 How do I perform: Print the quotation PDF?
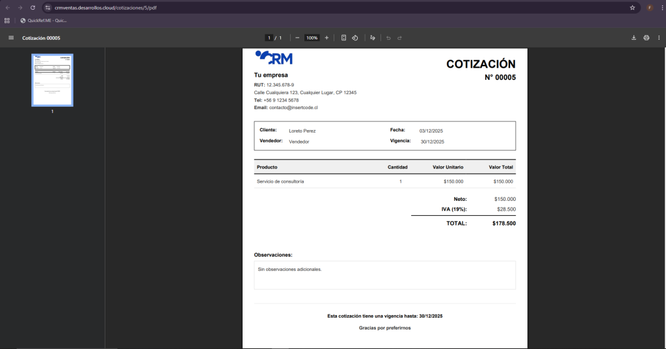[646, 38]
